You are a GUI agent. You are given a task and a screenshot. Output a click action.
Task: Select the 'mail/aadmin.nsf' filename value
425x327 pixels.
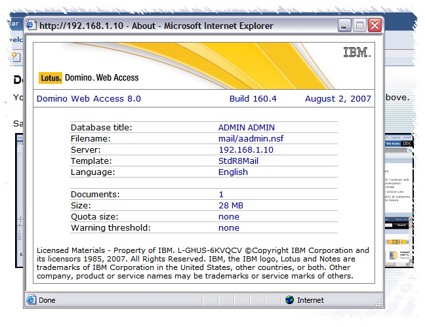[251, 139]
